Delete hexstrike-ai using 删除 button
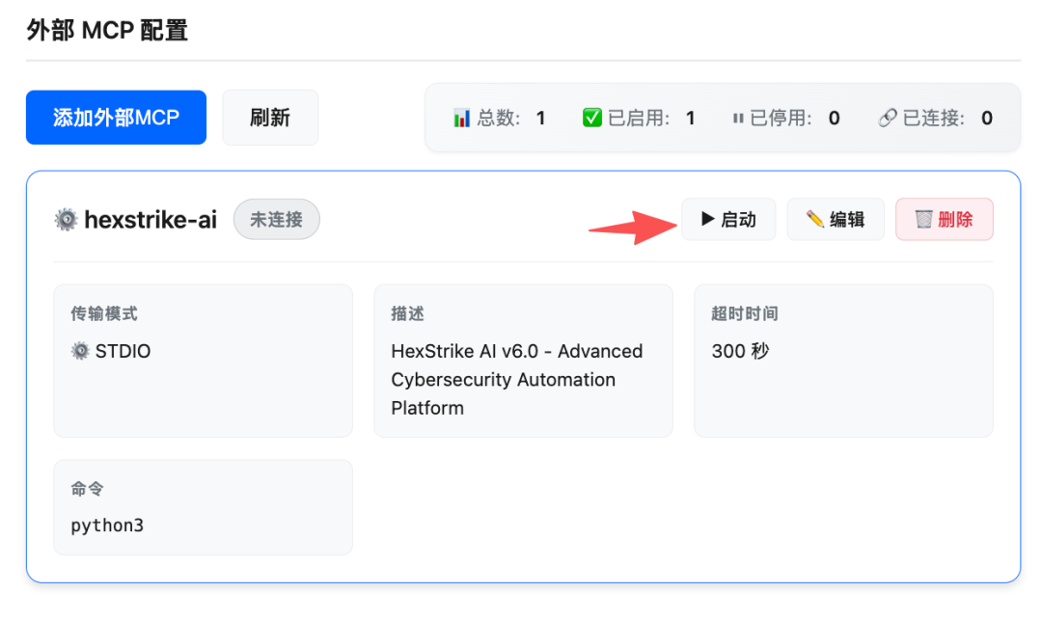This screenshot has width=1042, height=620. click(x=945, y=219)
